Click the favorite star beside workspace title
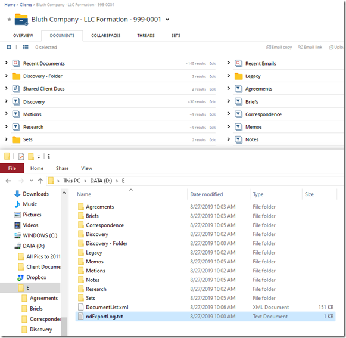This screenshot has height=338, width=346. (10, 20)
